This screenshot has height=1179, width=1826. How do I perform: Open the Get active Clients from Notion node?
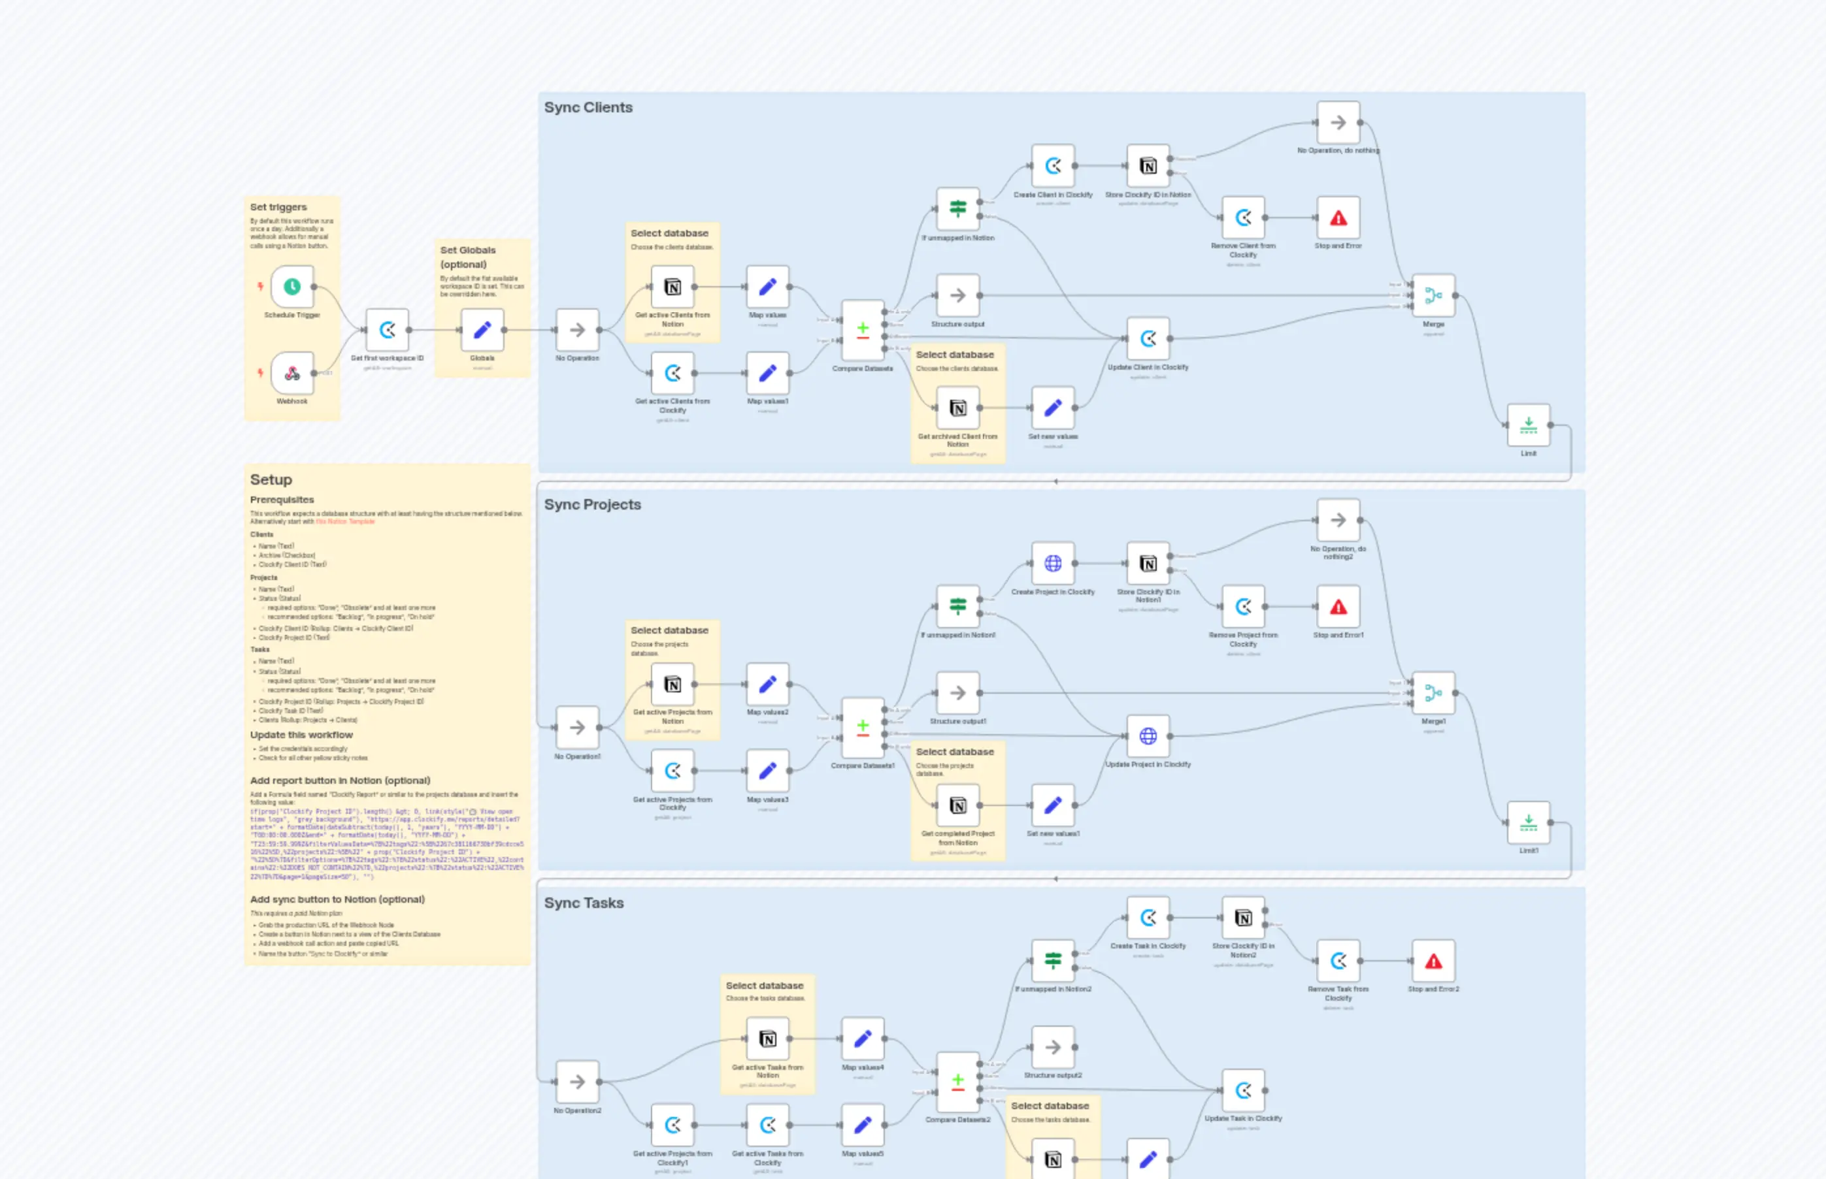672,287
